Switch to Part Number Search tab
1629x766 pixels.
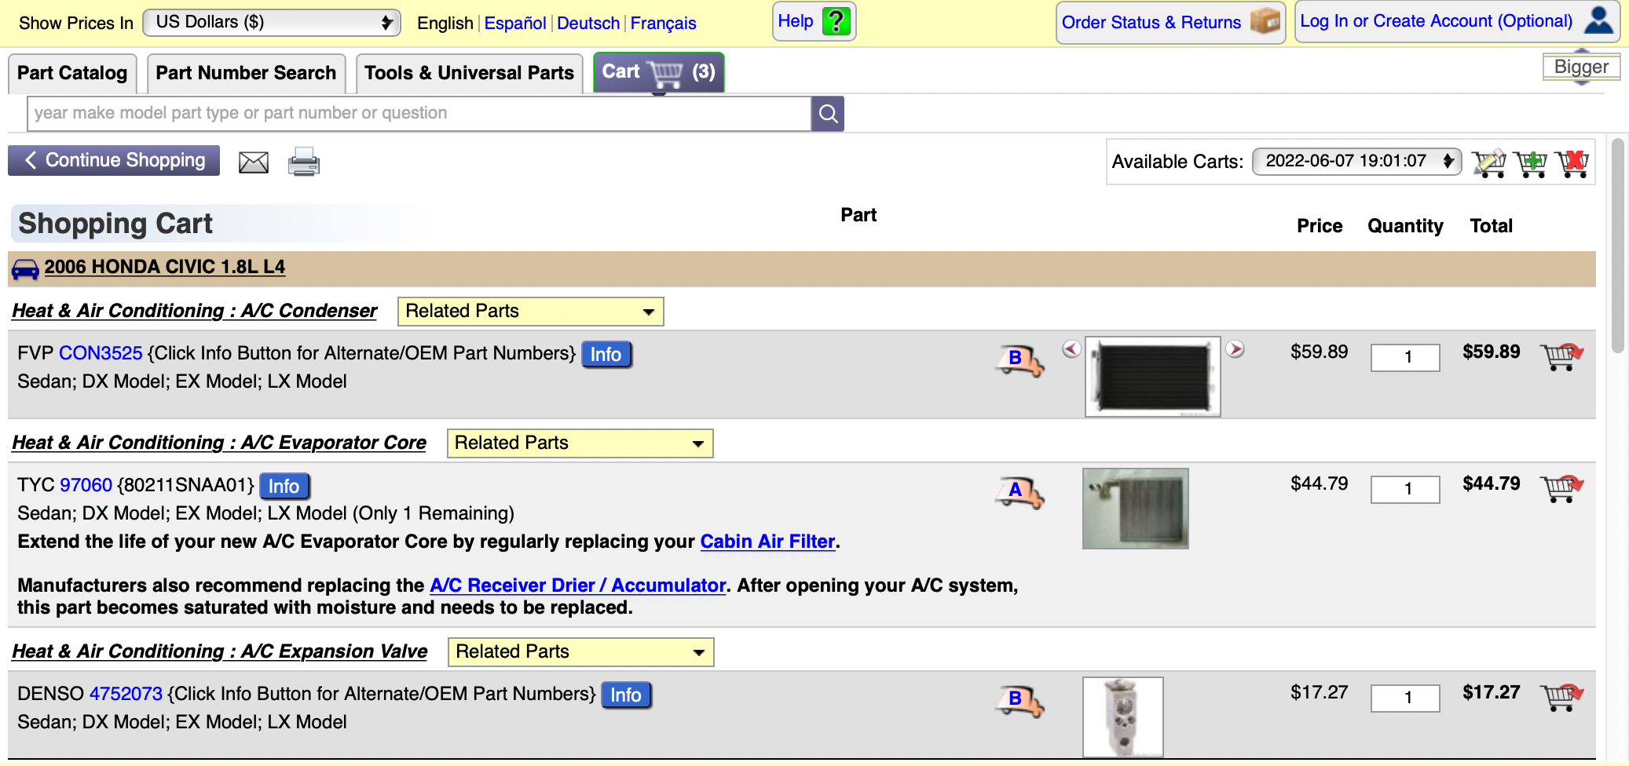click(x=246, y=73)
